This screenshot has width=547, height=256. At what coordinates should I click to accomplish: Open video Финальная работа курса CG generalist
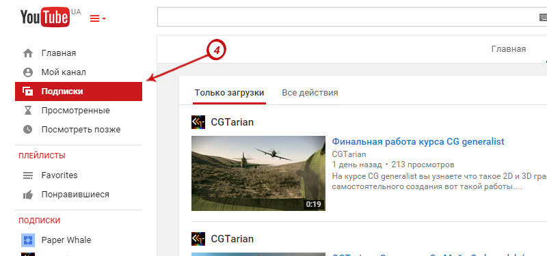click(x=418, y=142)
